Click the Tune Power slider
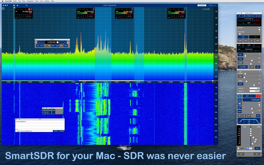The image size is (264, 165). [x=249, y=34]
